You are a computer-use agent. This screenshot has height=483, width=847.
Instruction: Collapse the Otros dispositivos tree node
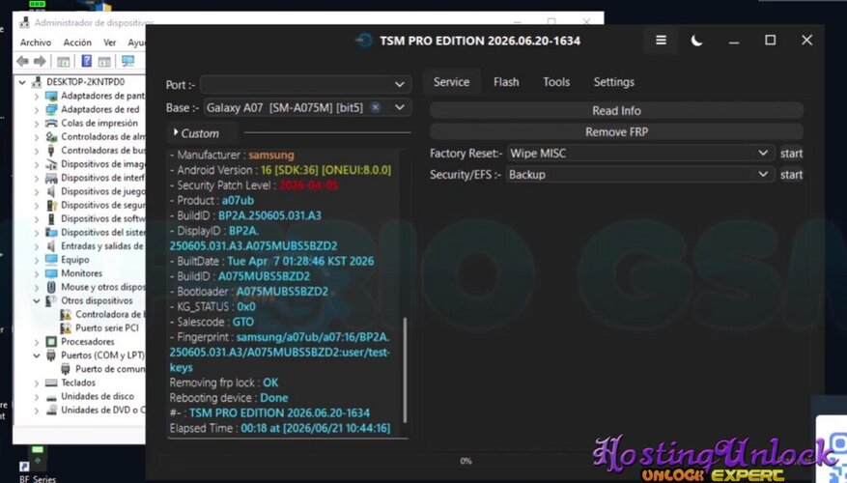click(37, 301)
